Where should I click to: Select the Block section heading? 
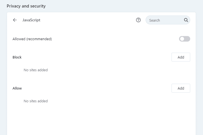click(x=17, y=57)
